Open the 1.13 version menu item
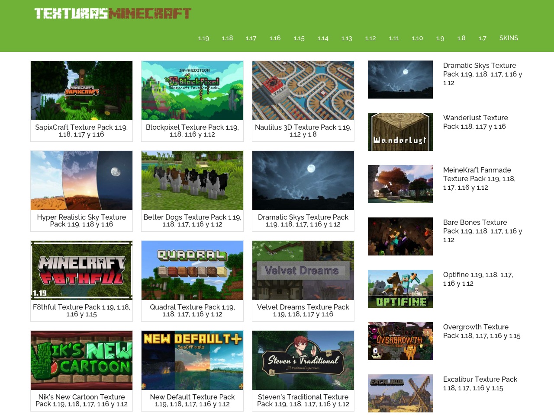This screenshot has width=554, height=415. tap(347, 38)
